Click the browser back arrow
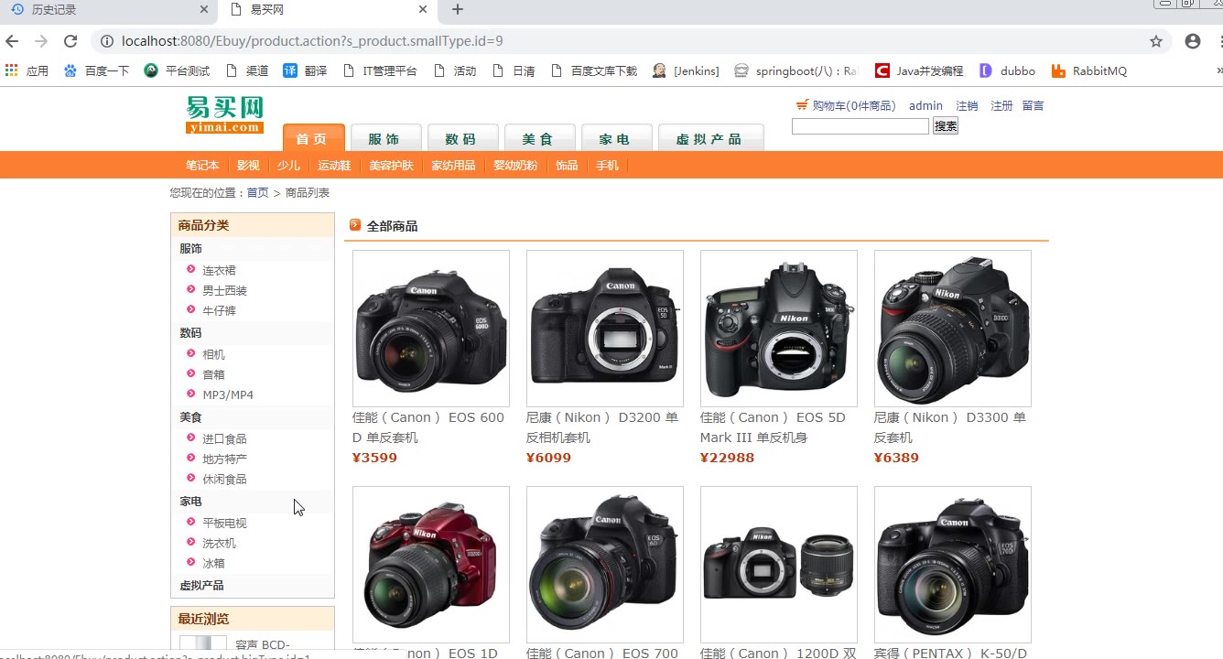The image size is (1223, 659). (12, 41)
